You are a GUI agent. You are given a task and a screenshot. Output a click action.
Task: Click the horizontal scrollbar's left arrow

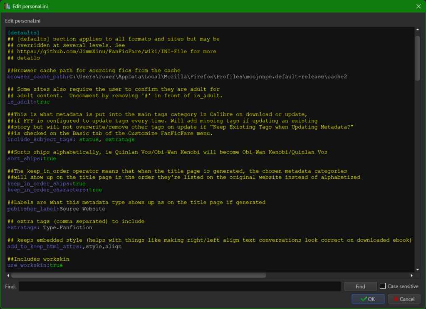click(8, 275)
